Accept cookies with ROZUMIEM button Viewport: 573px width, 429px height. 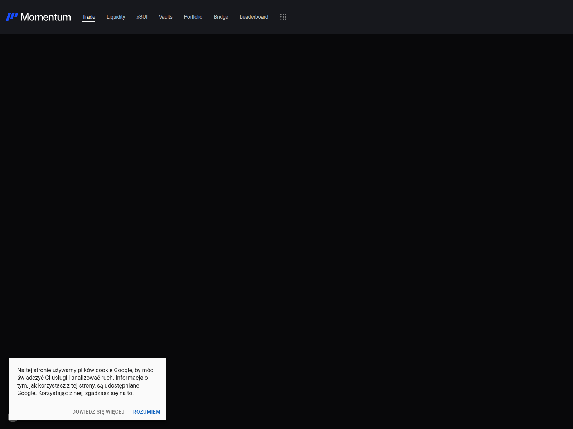pos(147,412)
